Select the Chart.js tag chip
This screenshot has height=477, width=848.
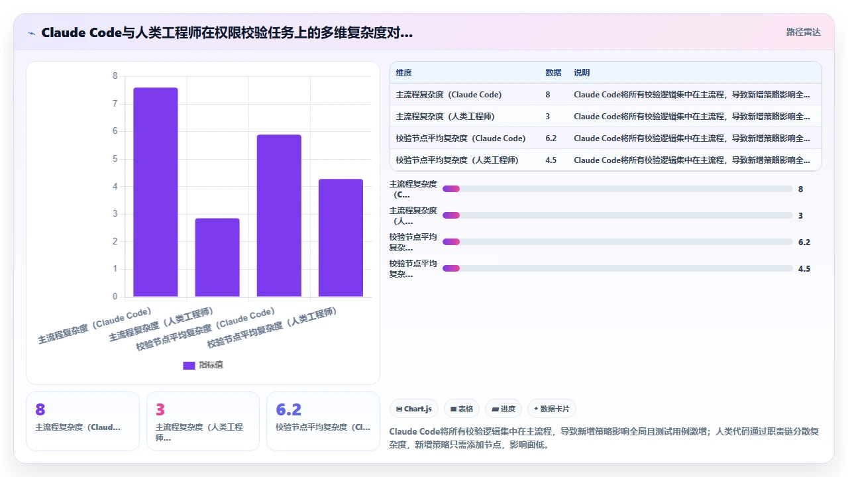point(414,409)
